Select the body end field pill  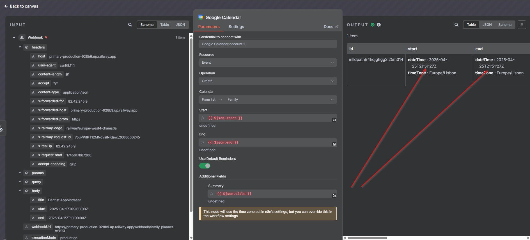coord(38,218)
